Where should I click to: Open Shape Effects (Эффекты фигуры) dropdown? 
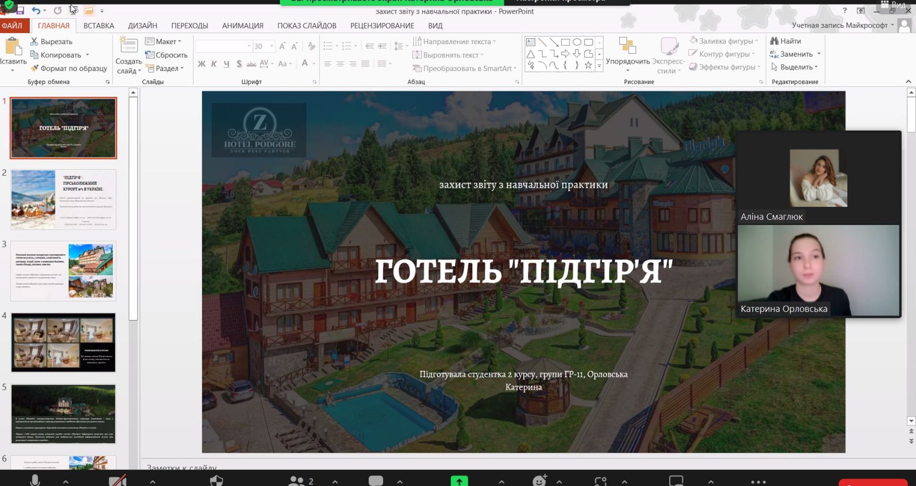[725, 67]
